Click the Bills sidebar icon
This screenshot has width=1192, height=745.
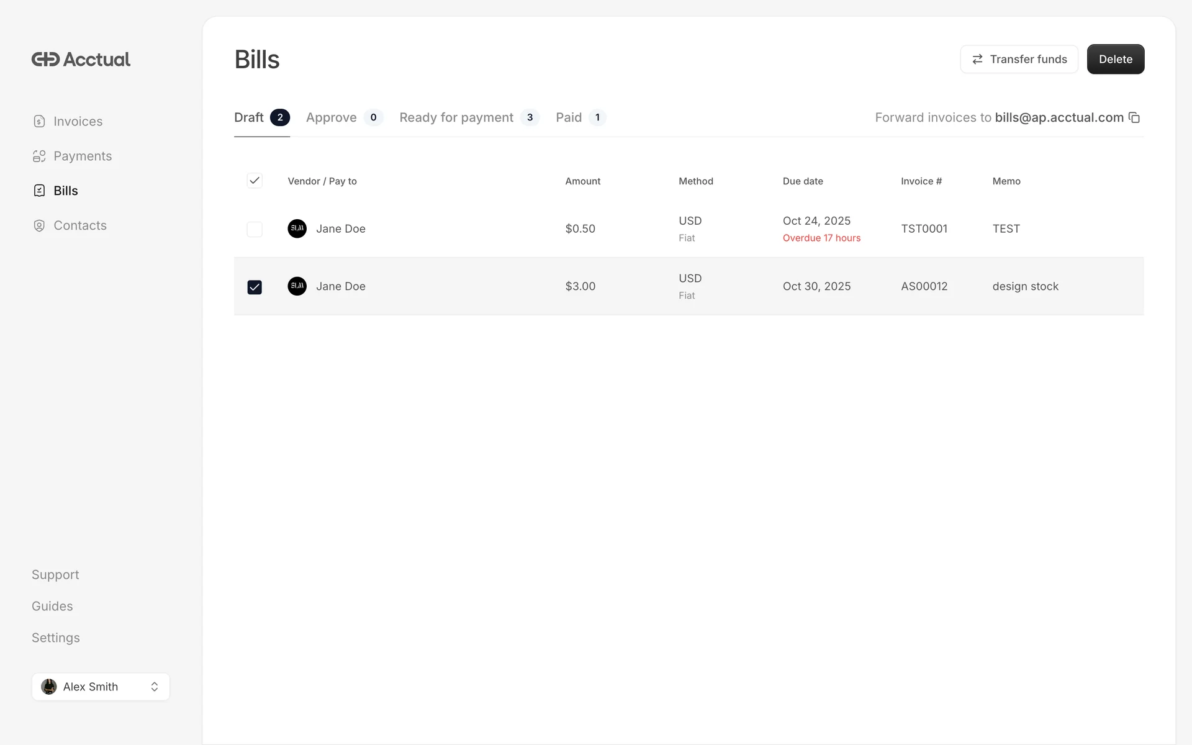39,191
